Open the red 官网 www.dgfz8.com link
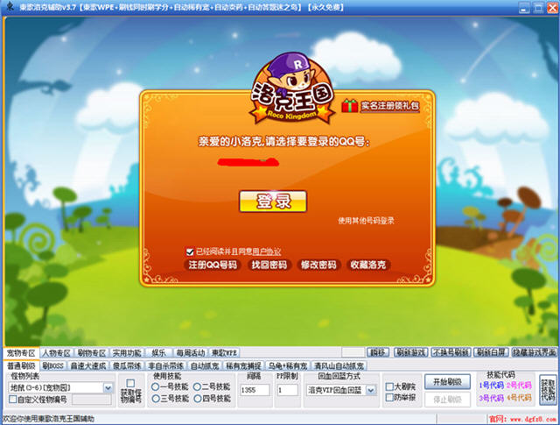 (522, 419)
